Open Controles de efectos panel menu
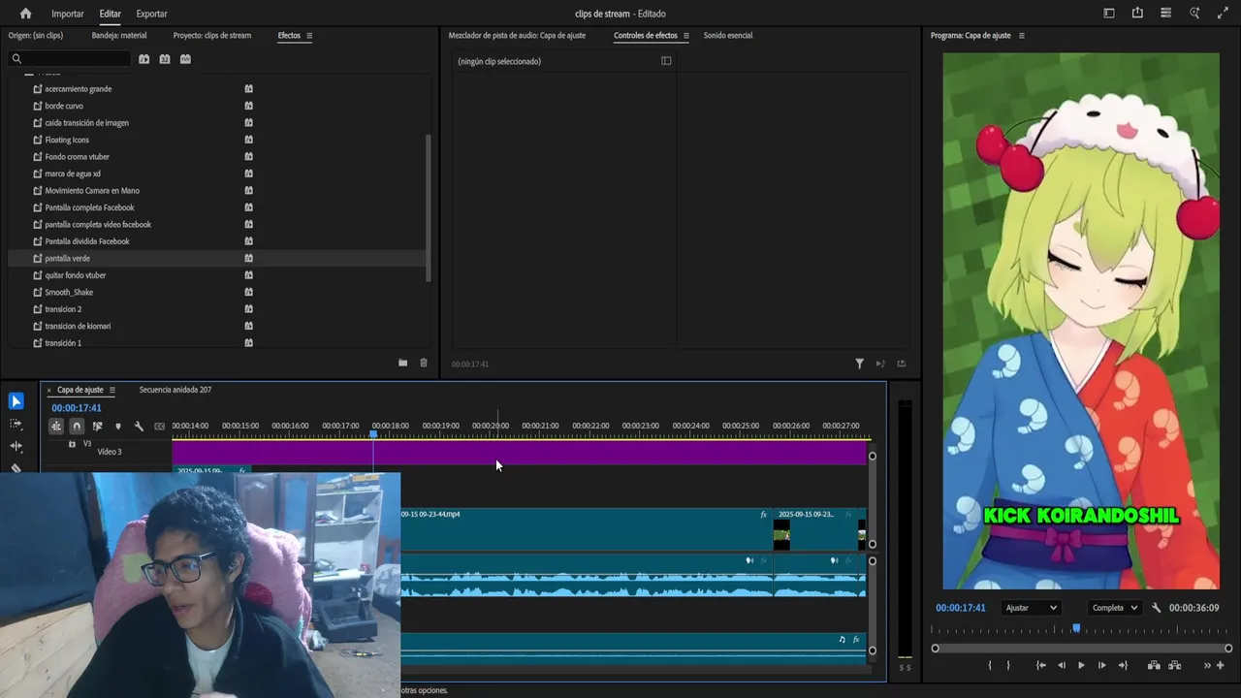1241x698 pixels. point(686,35)
